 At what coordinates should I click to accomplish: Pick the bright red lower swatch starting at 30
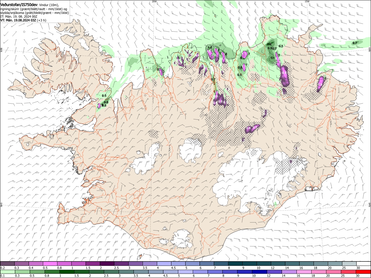click(x=363, y=272)
